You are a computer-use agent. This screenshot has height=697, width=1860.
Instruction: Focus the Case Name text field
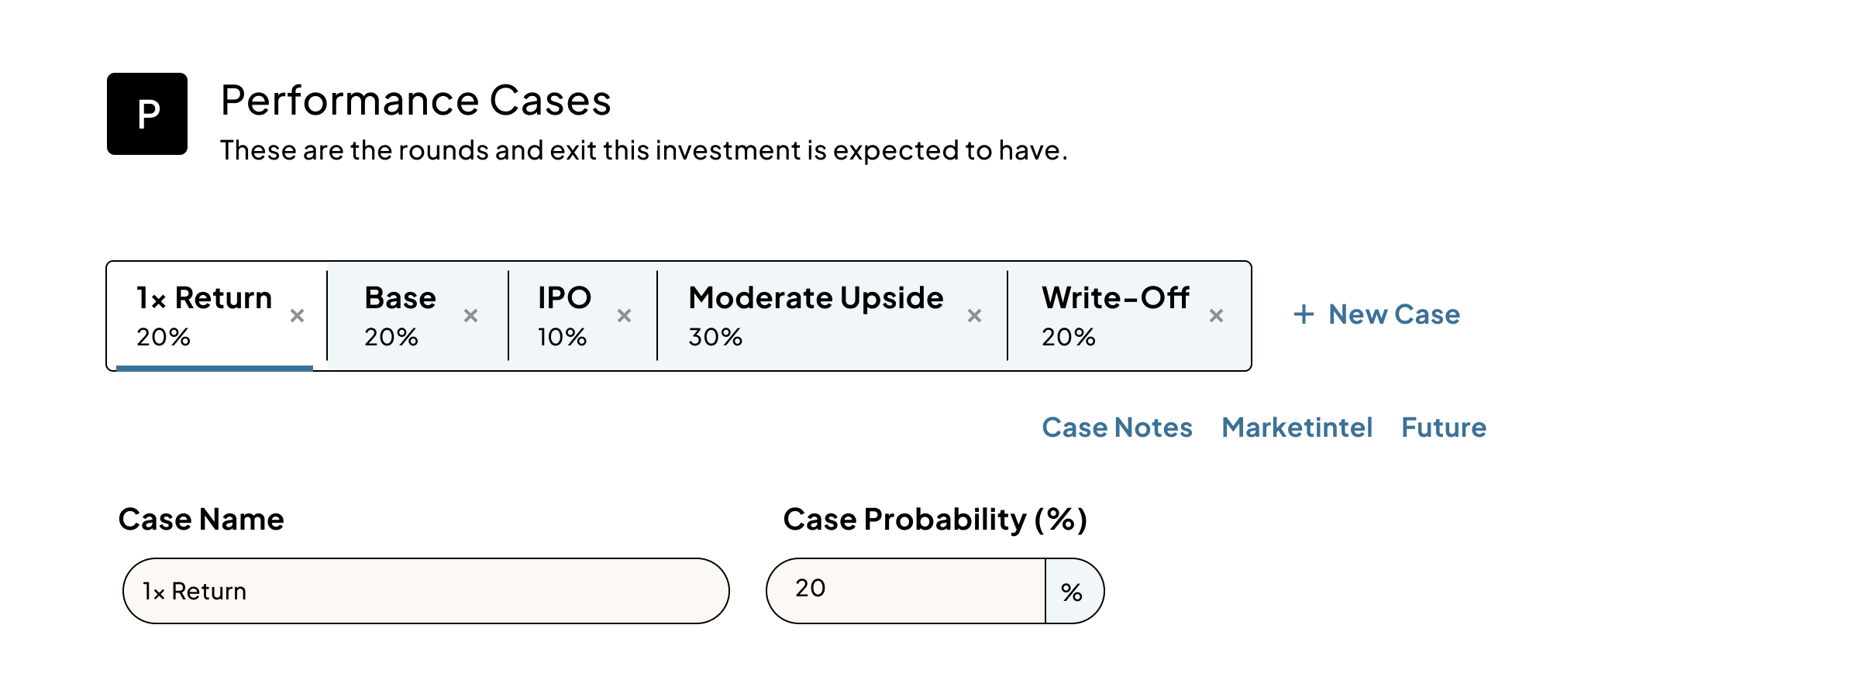tap(426, 591)
